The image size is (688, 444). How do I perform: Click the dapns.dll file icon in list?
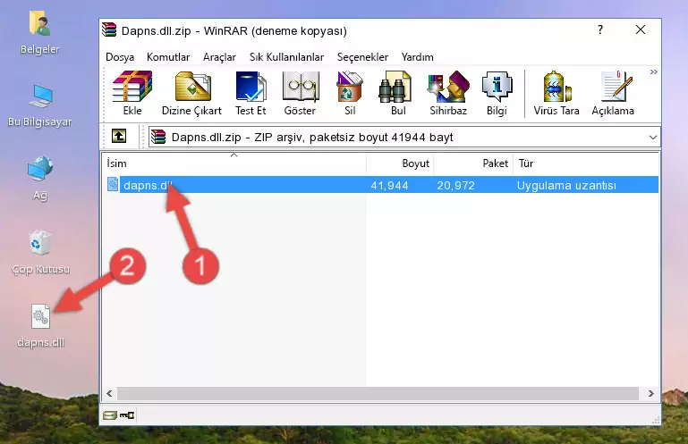[113, 184]
